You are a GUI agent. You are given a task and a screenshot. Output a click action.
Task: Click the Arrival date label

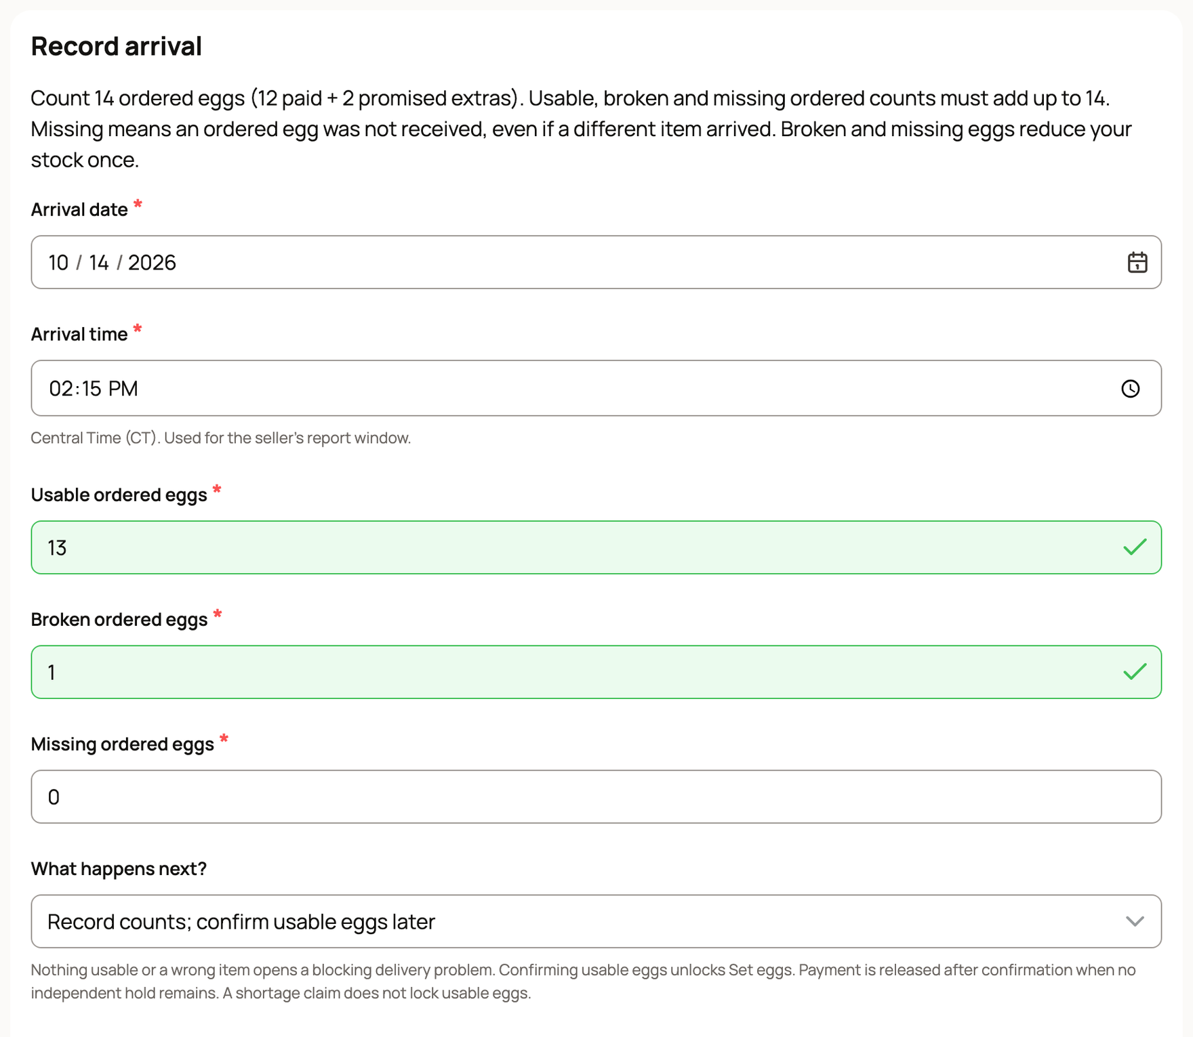coord(79,209)
